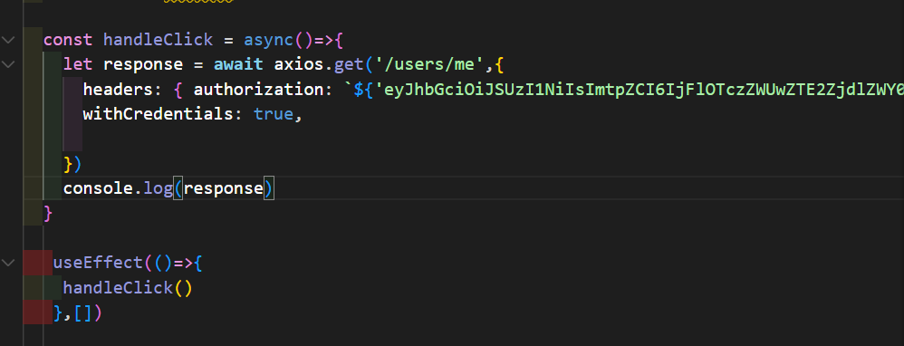Click the 'log' method name
Image resolution: width=904 pixels, height=346 pixels.
pos(158,188)
